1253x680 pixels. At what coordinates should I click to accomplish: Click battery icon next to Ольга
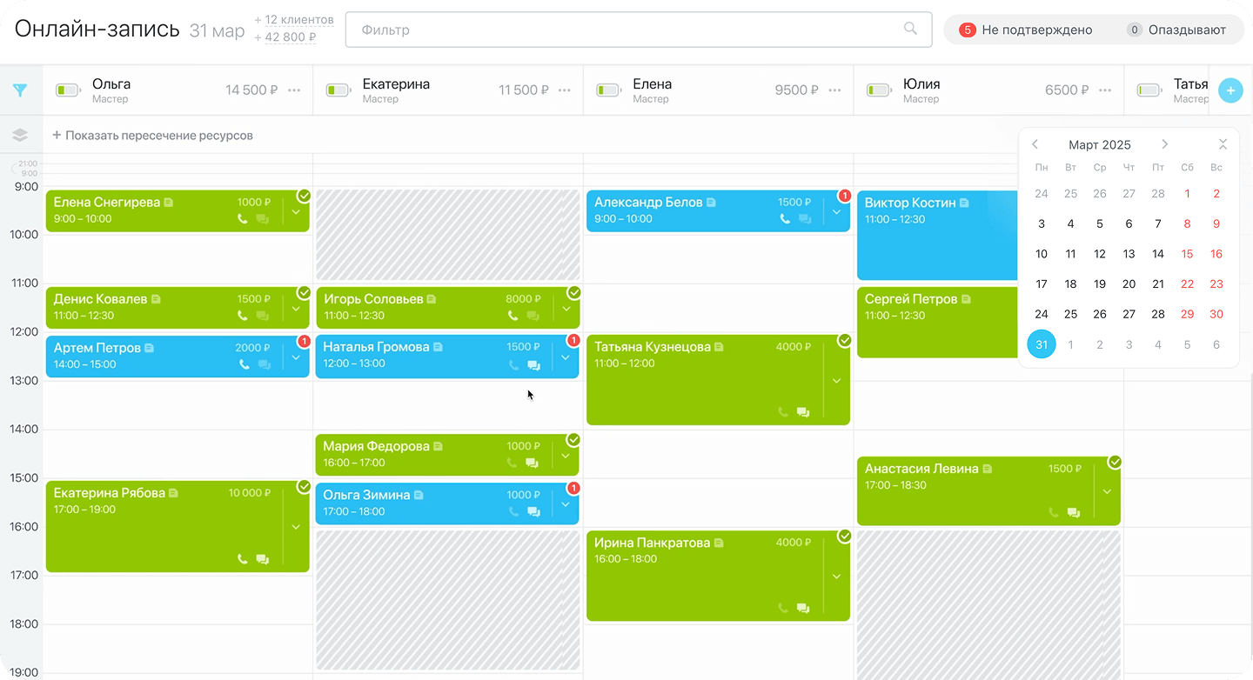click(68, 90)
